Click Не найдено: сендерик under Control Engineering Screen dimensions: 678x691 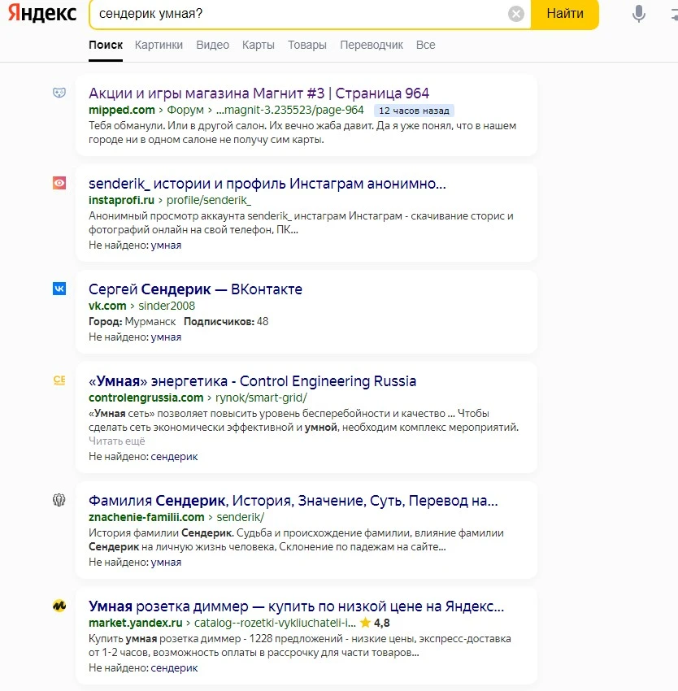[x=143, y=457]
